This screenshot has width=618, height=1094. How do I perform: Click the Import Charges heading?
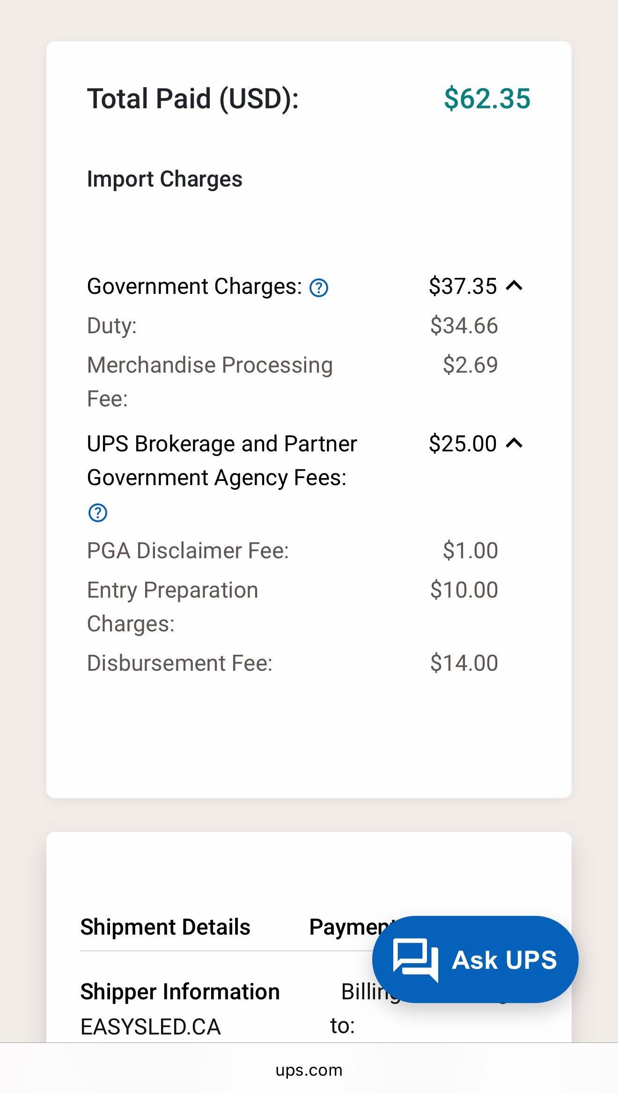165,179
